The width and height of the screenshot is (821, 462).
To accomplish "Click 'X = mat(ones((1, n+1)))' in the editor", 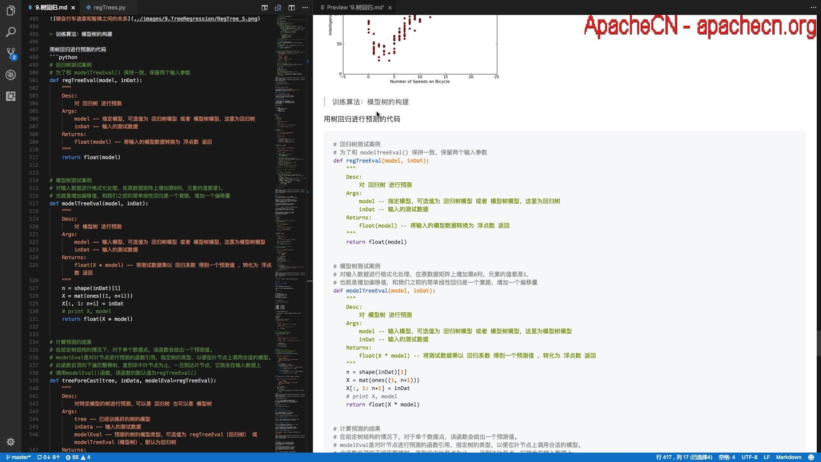I will (x=97, y=296).
